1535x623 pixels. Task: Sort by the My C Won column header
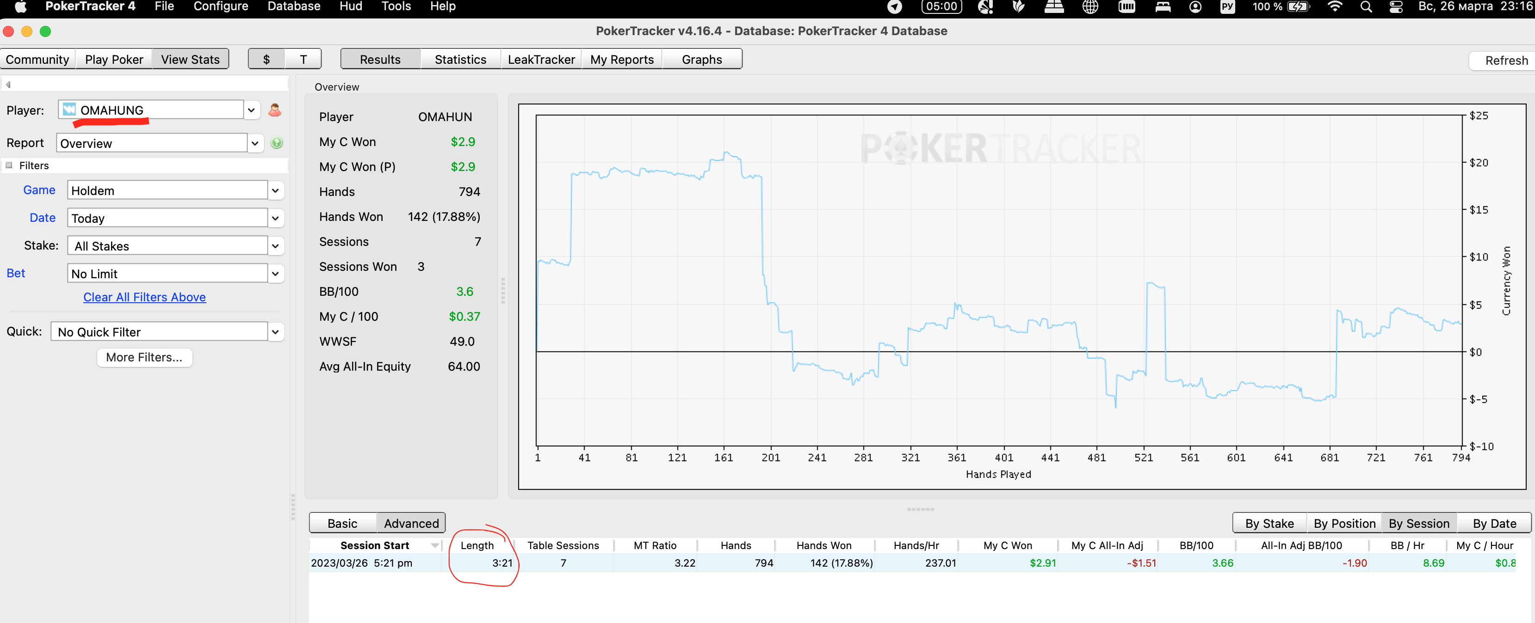tap(1008, 545)
